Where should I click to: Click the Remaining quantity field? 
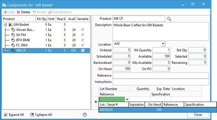(x=197, y=63)
